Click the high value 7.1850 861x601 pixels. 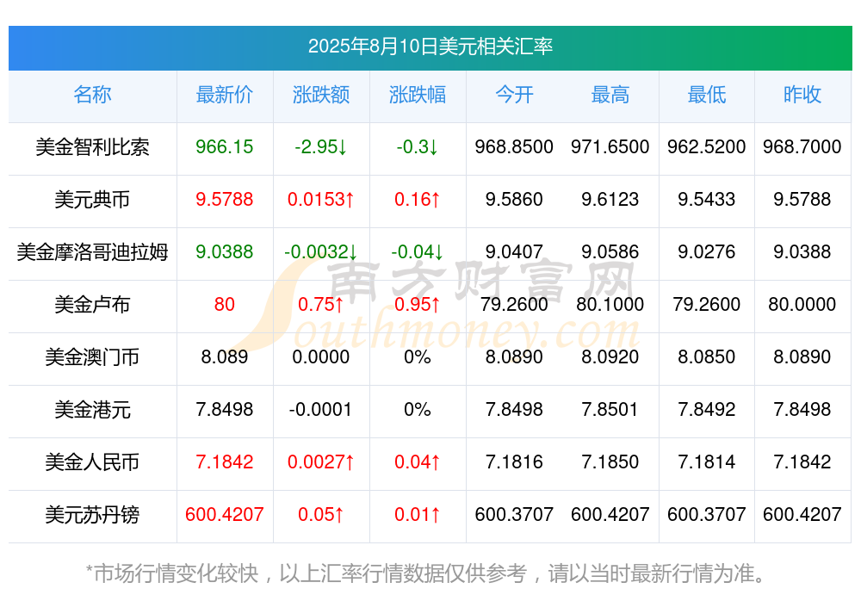[x=610, y=462]
